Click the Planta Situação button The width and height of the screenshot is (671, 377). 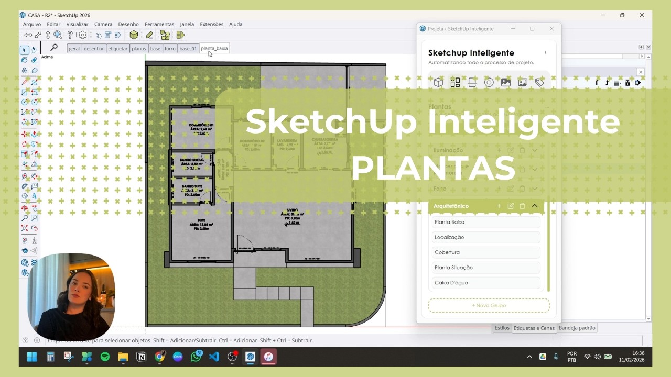coord(486,268)
